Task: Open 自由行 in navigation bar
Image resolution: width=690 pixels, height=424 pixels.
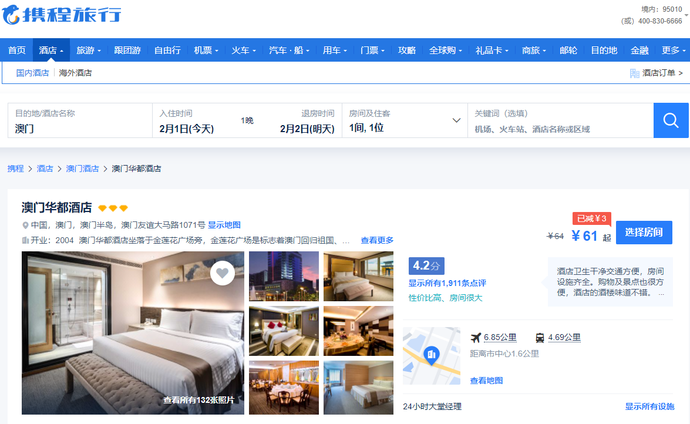Action: pyautogui.click(x=168, y=50)
